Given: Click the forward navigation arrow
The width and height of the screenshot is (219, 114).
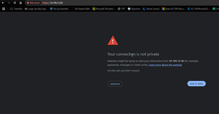Looking at the screenshot, I should coord(9,3).
